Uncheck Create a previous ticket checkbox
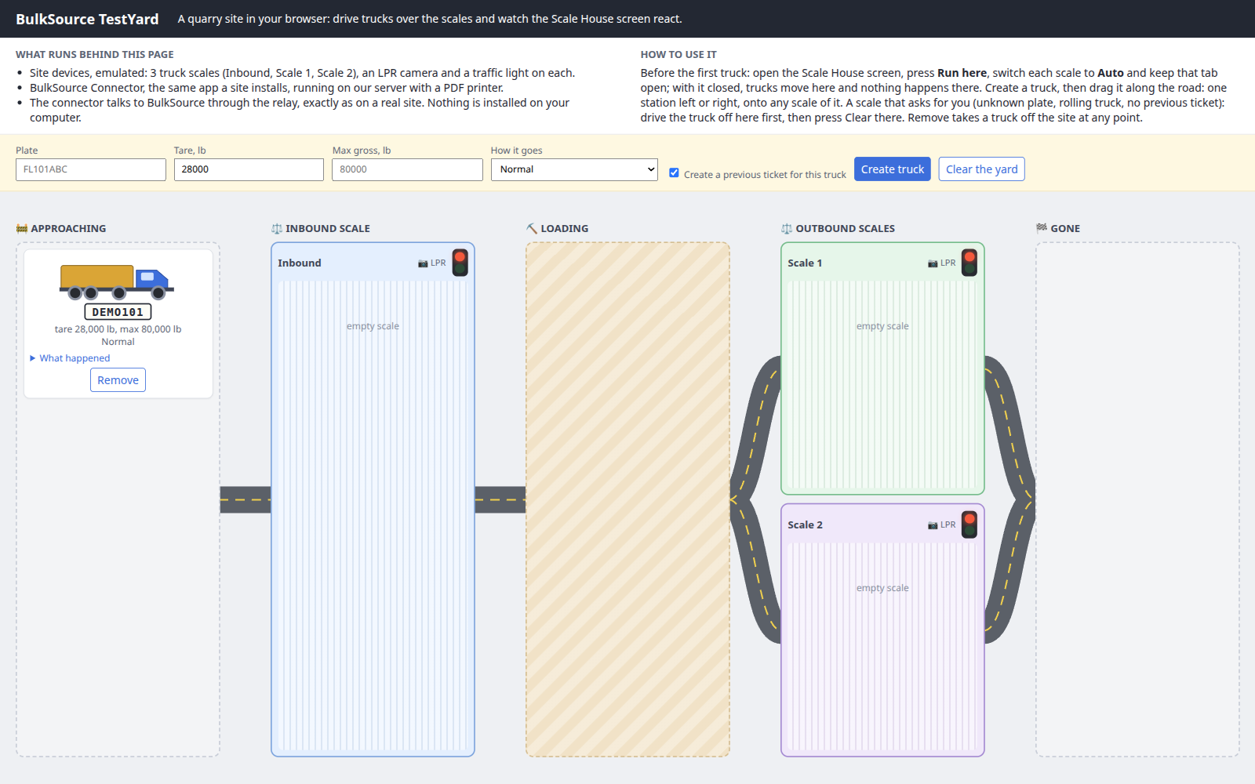The image size is (1255, 784). [674, 172]
